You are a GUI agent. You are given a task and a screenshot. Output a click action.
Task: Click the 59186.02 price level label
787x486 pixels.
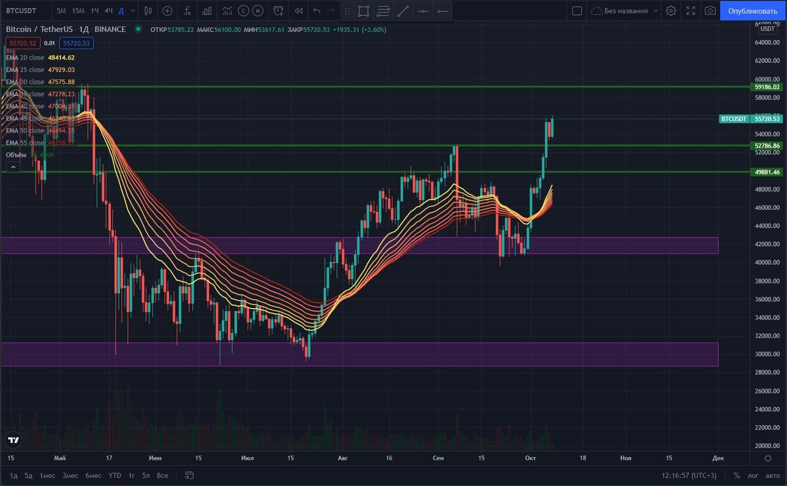pyautogui.click(x=767, y=87)
